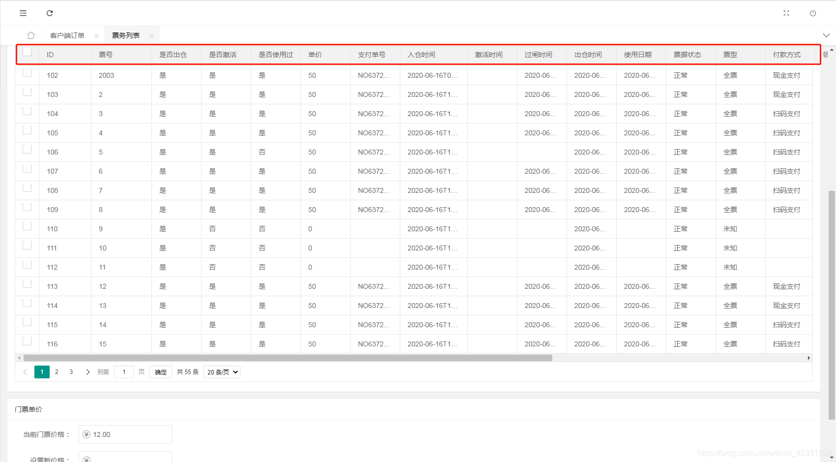
Task: Click 扫码支付 in row 116
Action: pos(787,344)
